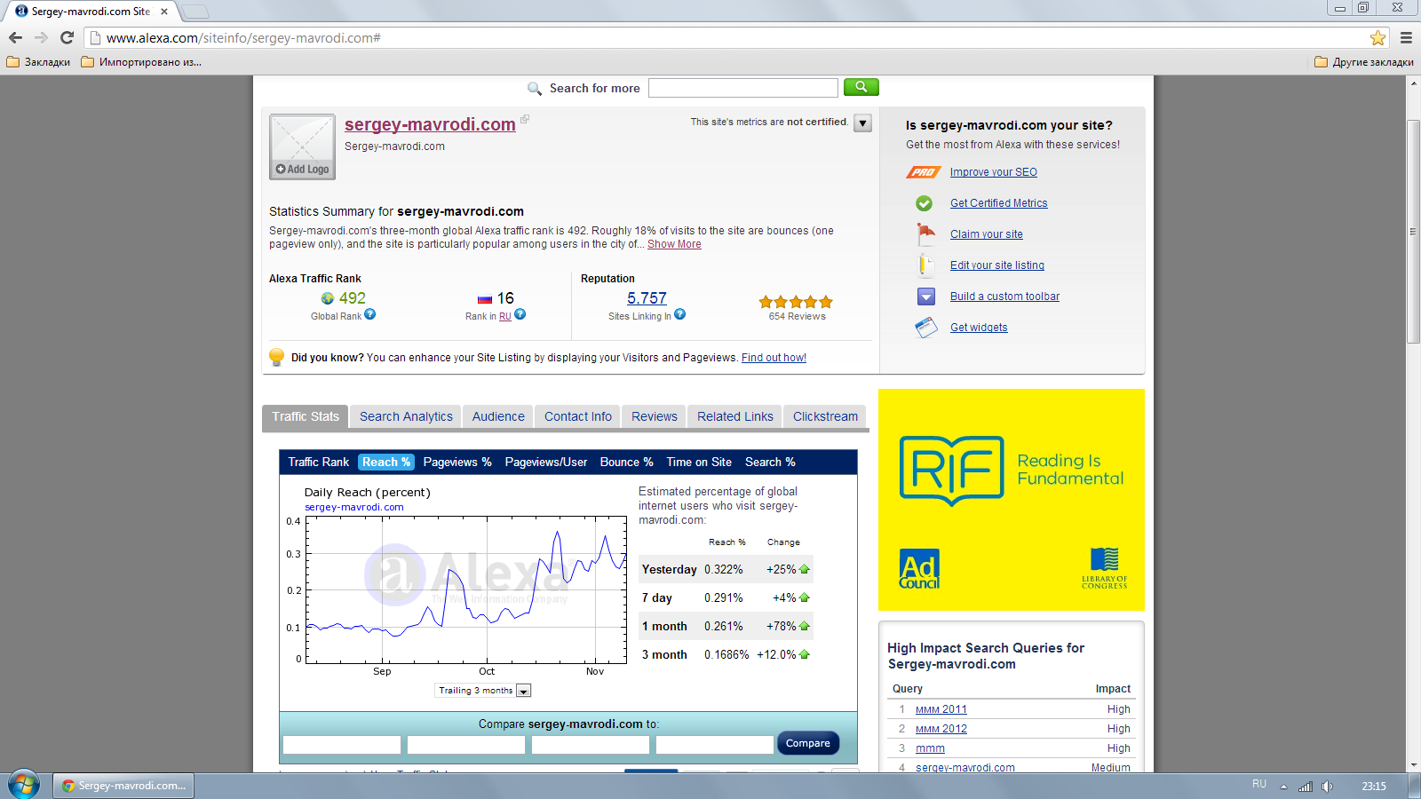Screen dimensions: 1421x799
Task: Click the Rank in RU help icon
Action: [520, 314]
